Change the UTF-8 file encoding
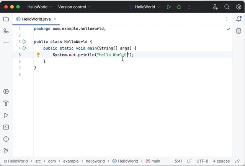The image size is (245, 166). point(202,161)
